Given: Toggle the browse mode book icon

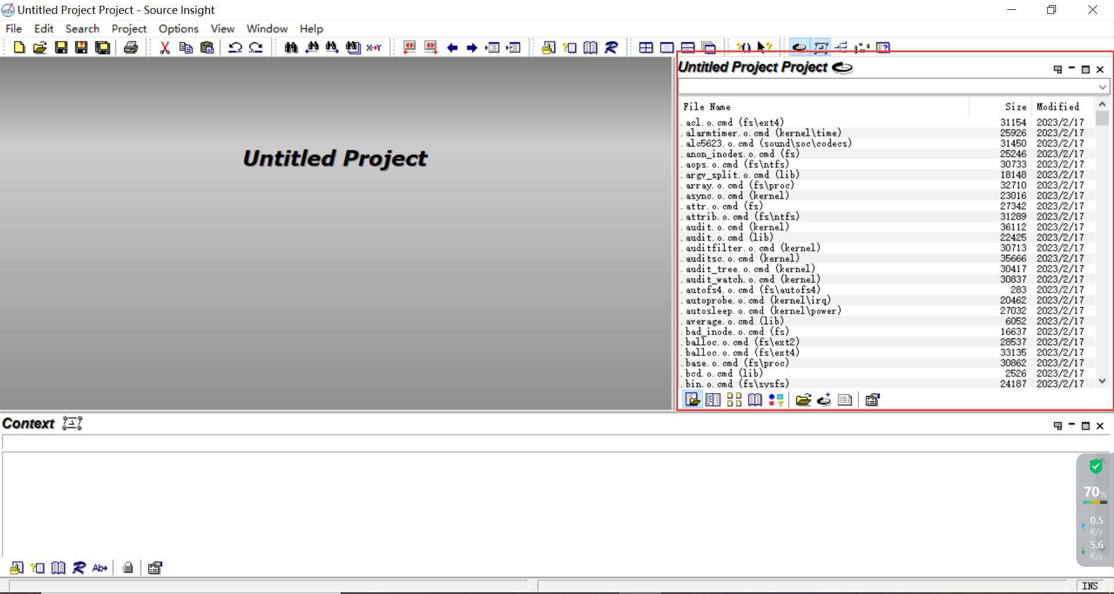Looking at the screenshot, I should click(x=754, y=399).
